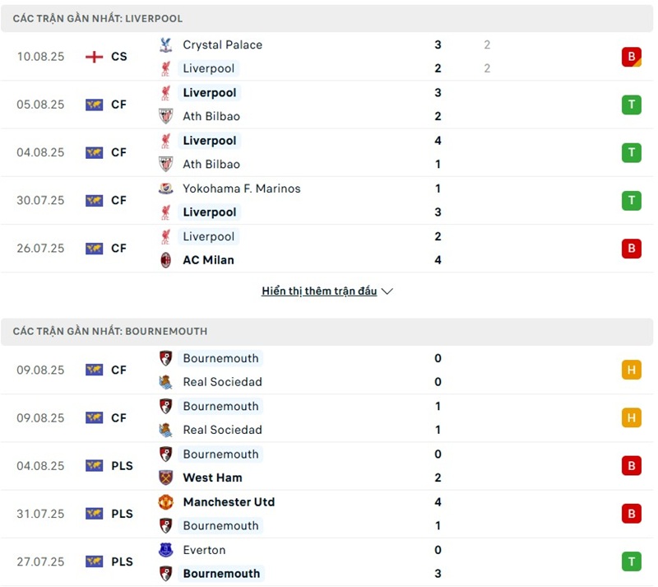Click the Everton club crest icon

166,550
